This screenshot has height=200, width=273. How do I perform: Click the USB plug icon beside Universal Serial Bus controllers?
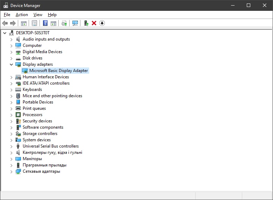[18, 146]
